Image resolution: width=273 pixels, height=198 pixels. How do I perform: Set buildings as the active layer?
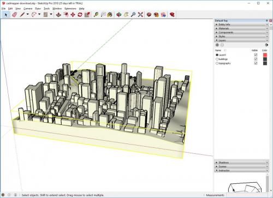point(217,59)
